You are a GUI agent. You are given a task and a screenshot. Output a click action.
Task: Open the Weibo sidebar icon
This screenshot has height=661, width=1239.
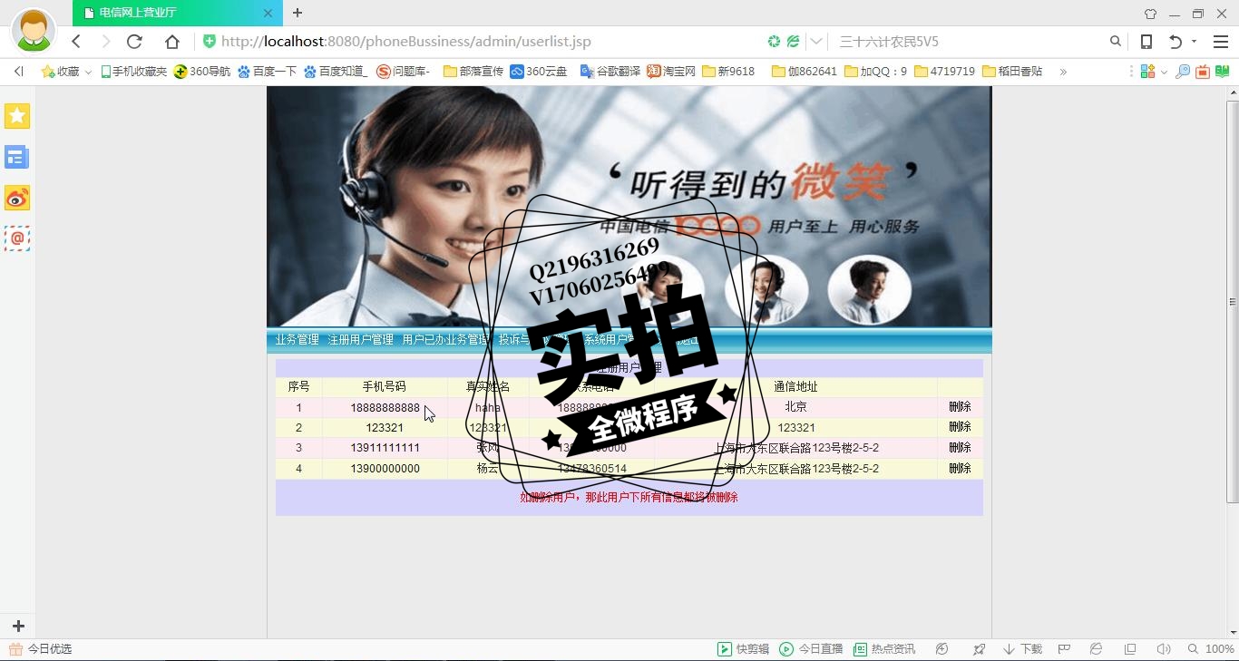pyautogui.click(x=17, y=198)
